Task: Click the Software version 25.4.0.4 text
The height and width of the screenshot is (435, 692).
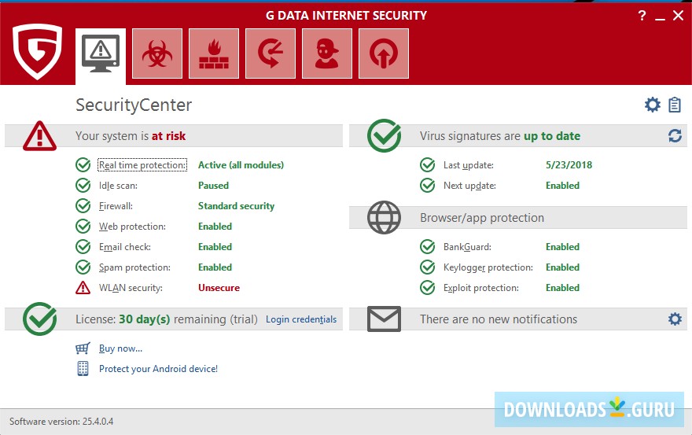Action: (61, 422)
